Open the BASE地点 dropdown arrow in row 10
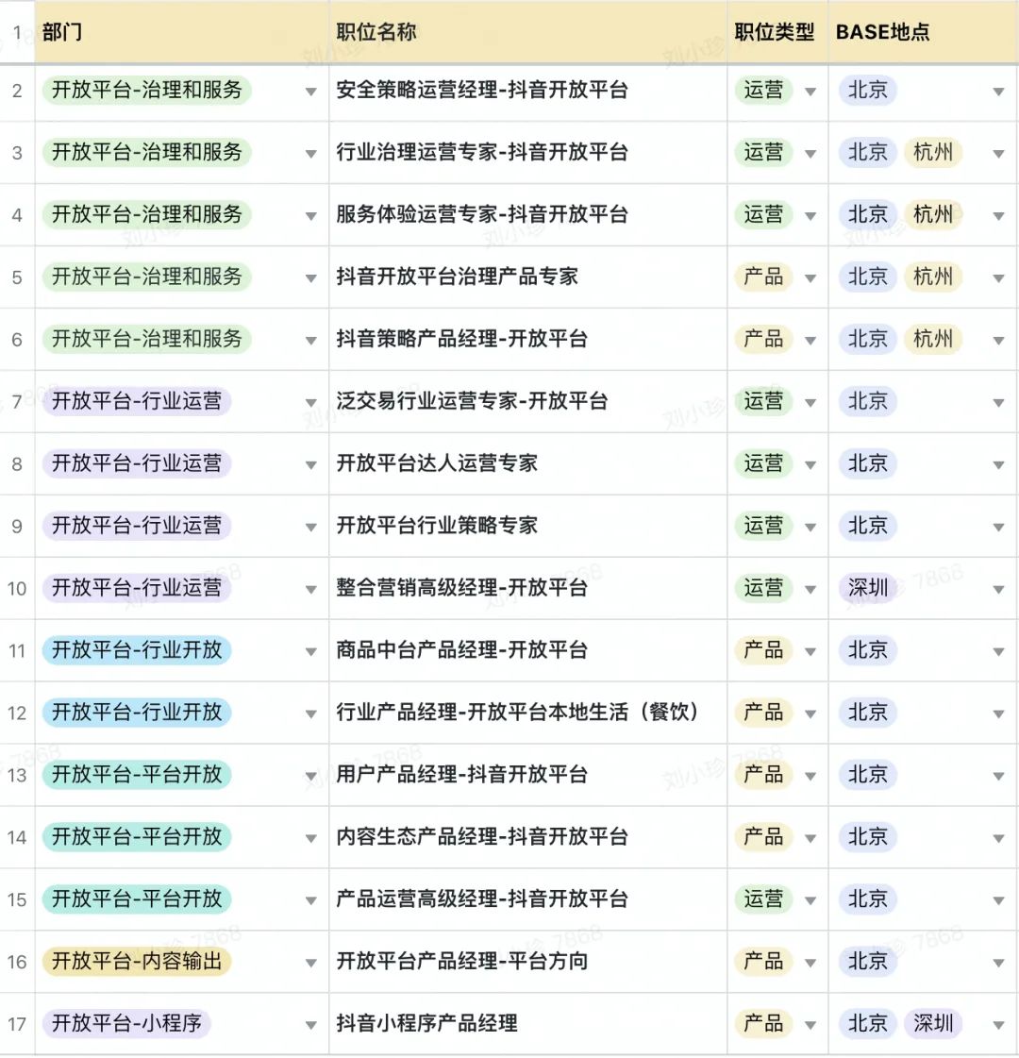The height and width of the screenshot is (1058, 1019). tap(998, 590)
